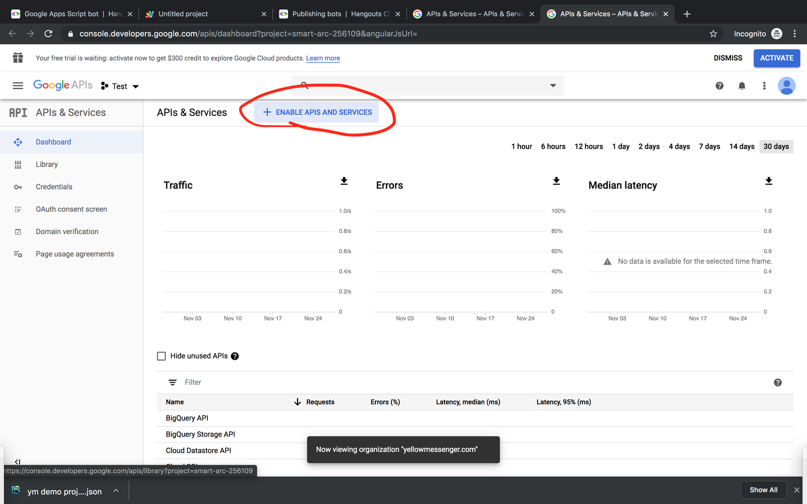This screenshot has width=807, height=504.
Task: Click the Filter list icon
Action: (172, 383)
